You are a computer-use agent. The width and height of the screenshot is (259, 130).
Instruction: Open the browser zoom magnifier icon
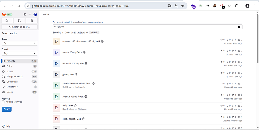[x=176, y=6]
